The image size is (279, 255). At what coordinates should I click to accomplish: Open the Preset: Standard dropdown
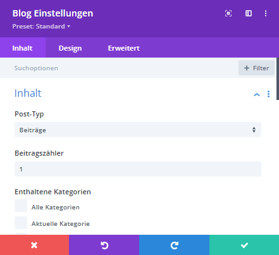coord(41,27)
